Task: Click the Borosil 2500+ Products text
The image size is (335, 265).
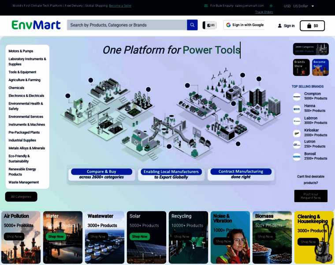Action: [316, 156]
